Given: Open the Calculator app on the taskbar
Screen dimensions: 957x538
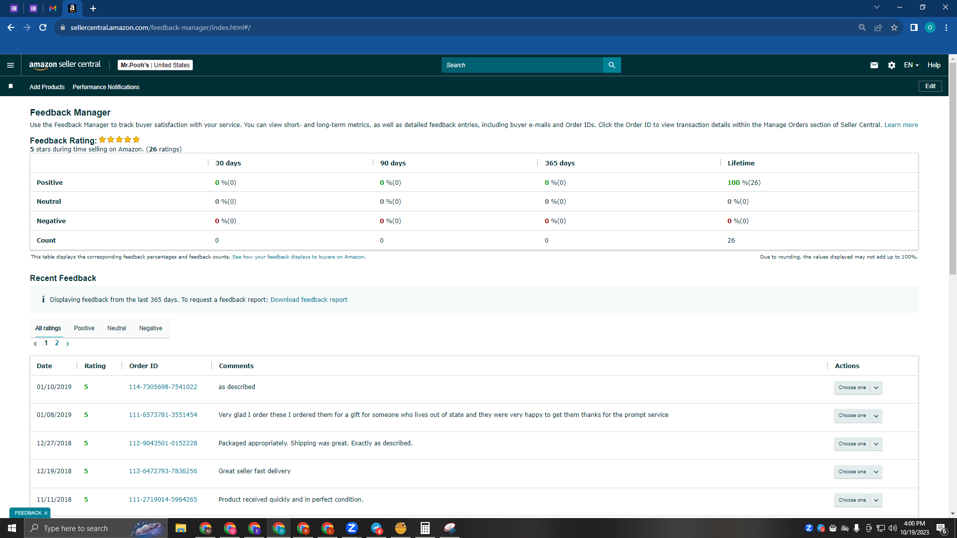Looking at the screenshot, I should tap(425, 528).
